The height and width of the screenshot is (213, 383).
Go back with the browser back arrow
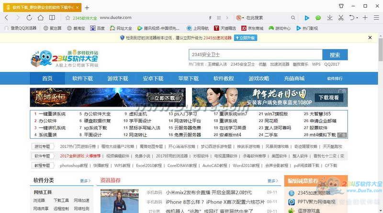pyautogui.click(x=7, y=18)
